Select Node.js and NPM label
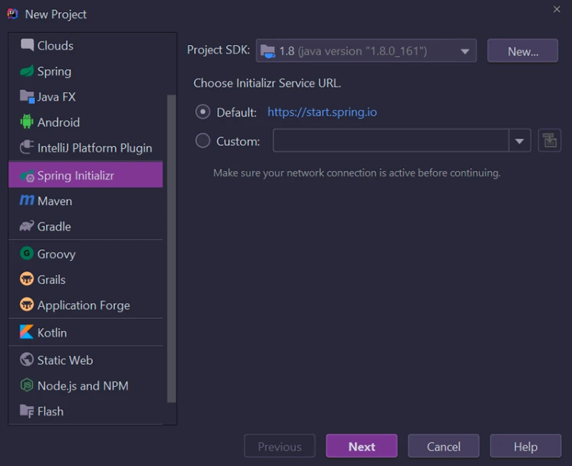The width and height of the screenshot is (572, 466). tap(83, 386)
